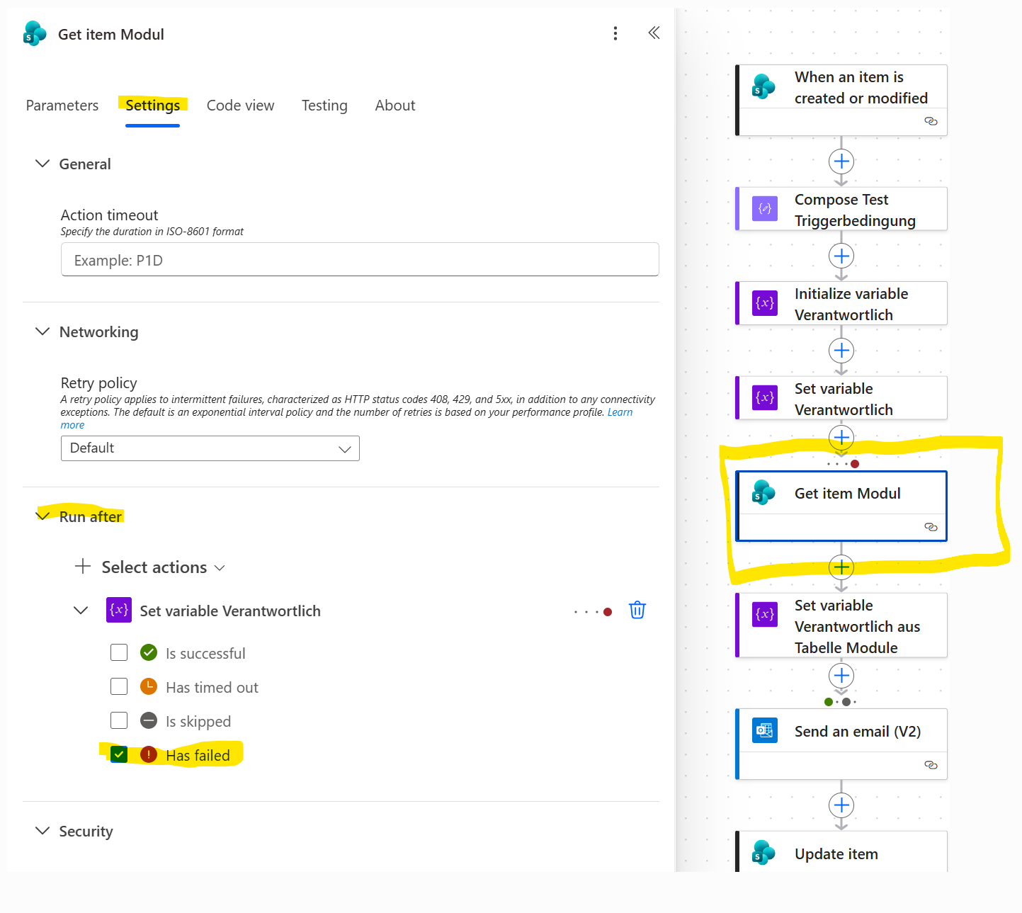Enable the Is successful checkbox
Screen dimensions: 1022x913
point(119,652)
